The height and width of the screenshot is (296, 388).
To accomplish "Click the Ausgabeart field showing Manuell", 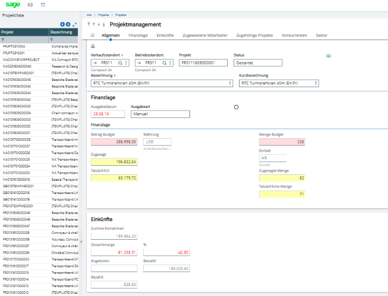I will 160,114.
